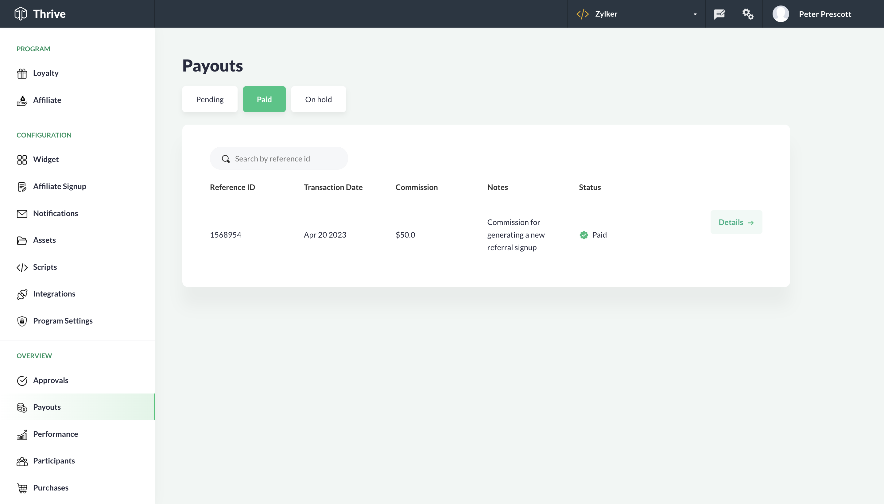Open Details for payout 1568954
884x504 pixels.
coord(736,222)
